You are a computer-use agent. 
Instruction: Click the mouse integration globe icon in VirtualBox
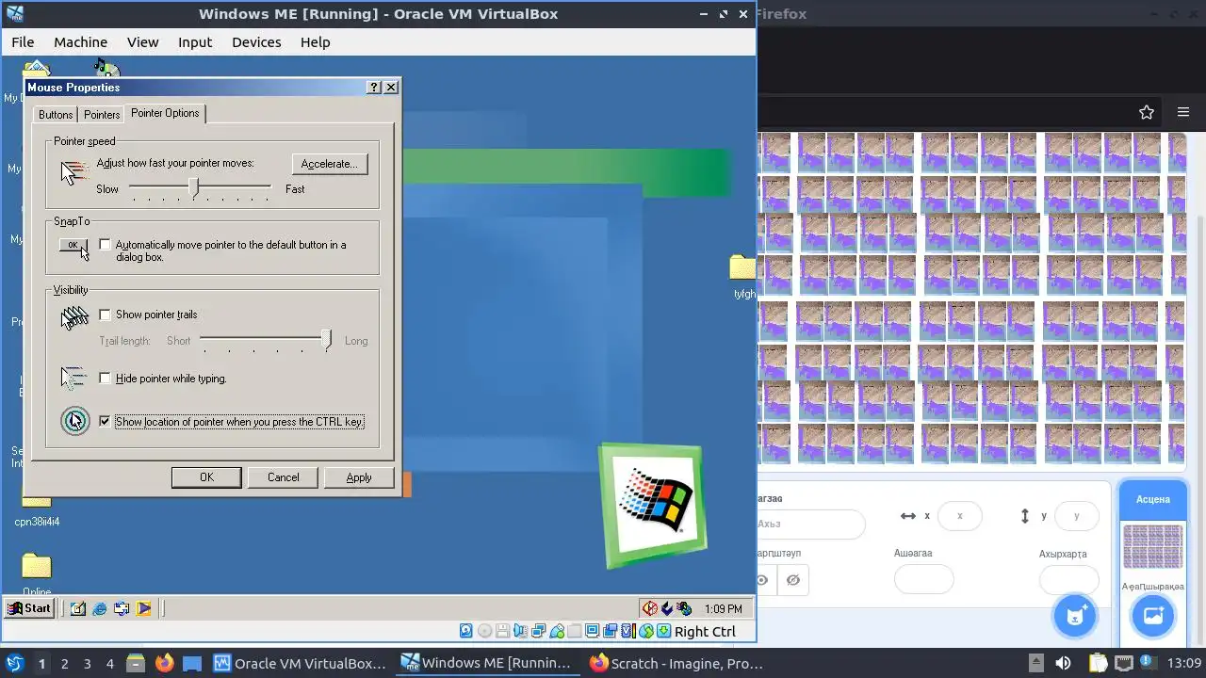(x=646, y=631)
